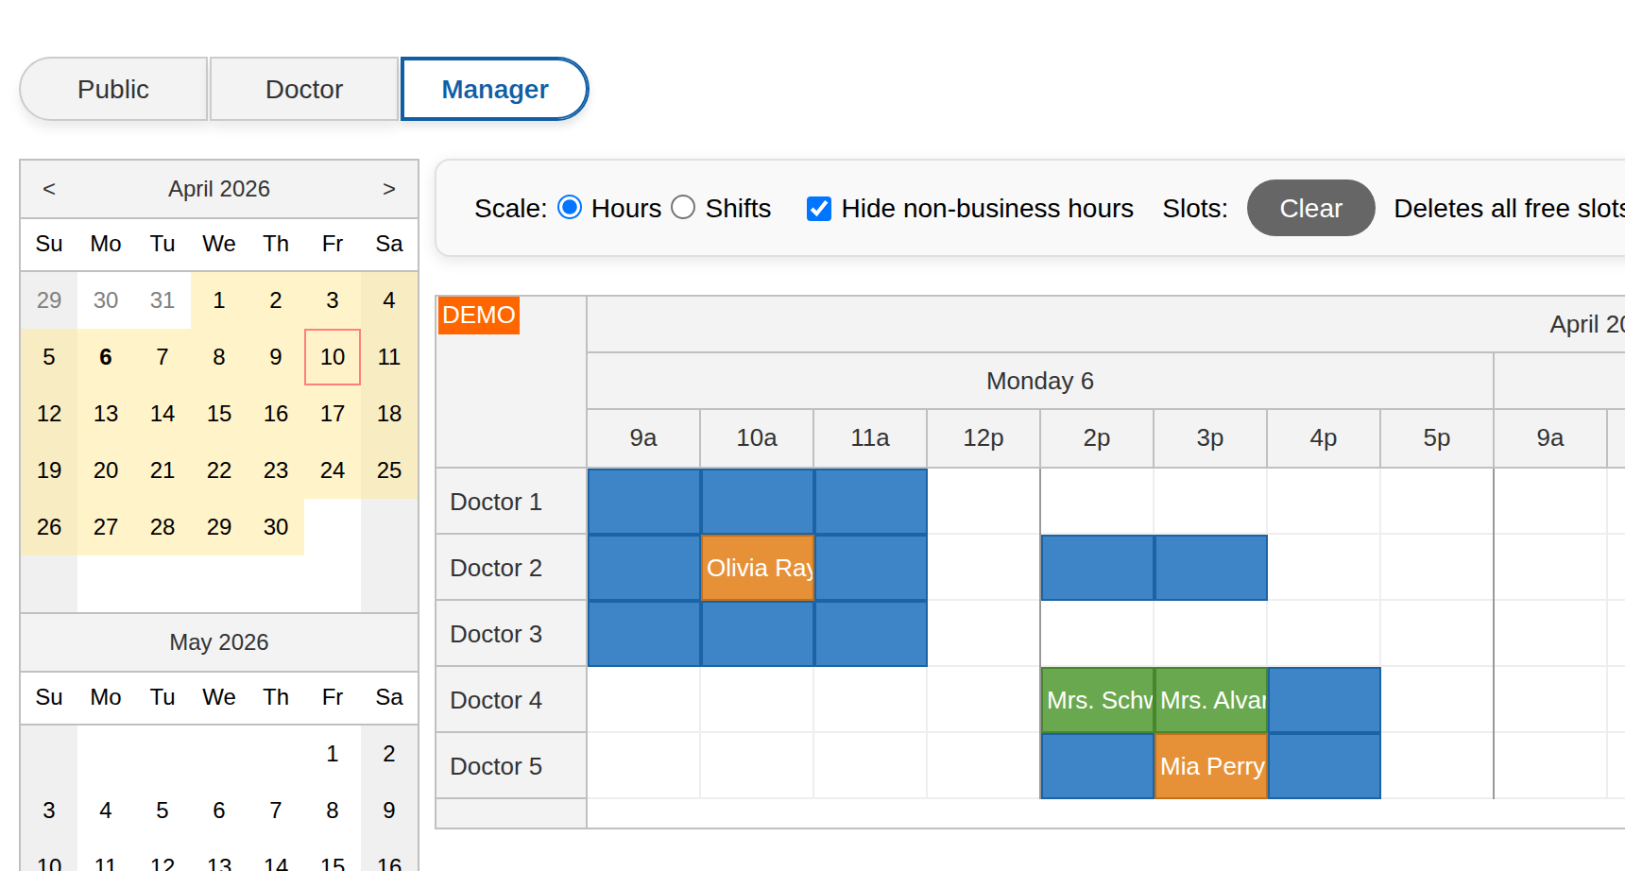
Task: Switch to the Doctor view
Action: [x=303, y=89]
